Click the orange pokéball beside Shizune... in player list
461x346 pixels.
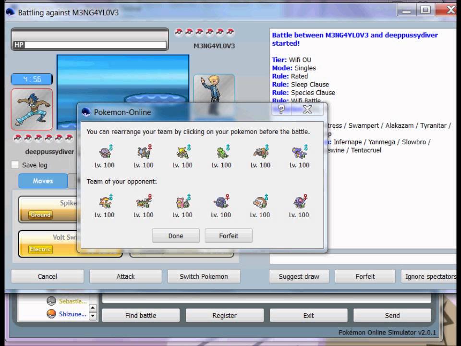pos(51,314)
